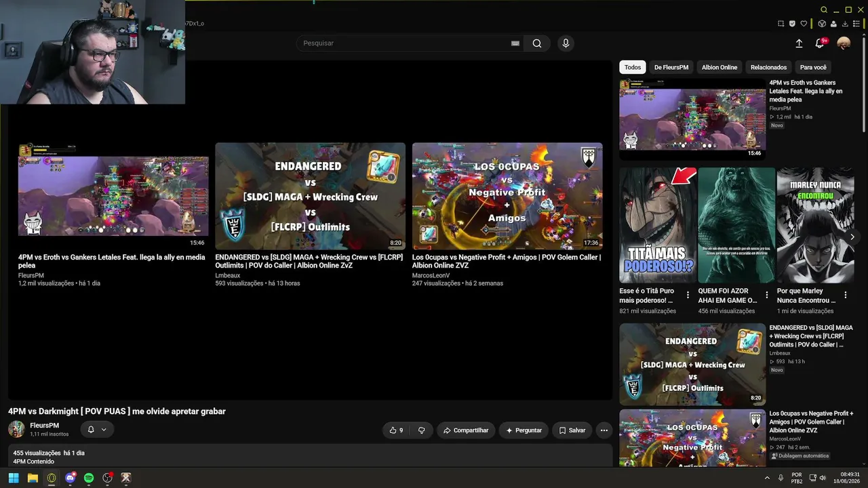Click the Opera browser taskbar icon
The width and height of the screenshot is (868, 488).
click(x=52, y=478)
